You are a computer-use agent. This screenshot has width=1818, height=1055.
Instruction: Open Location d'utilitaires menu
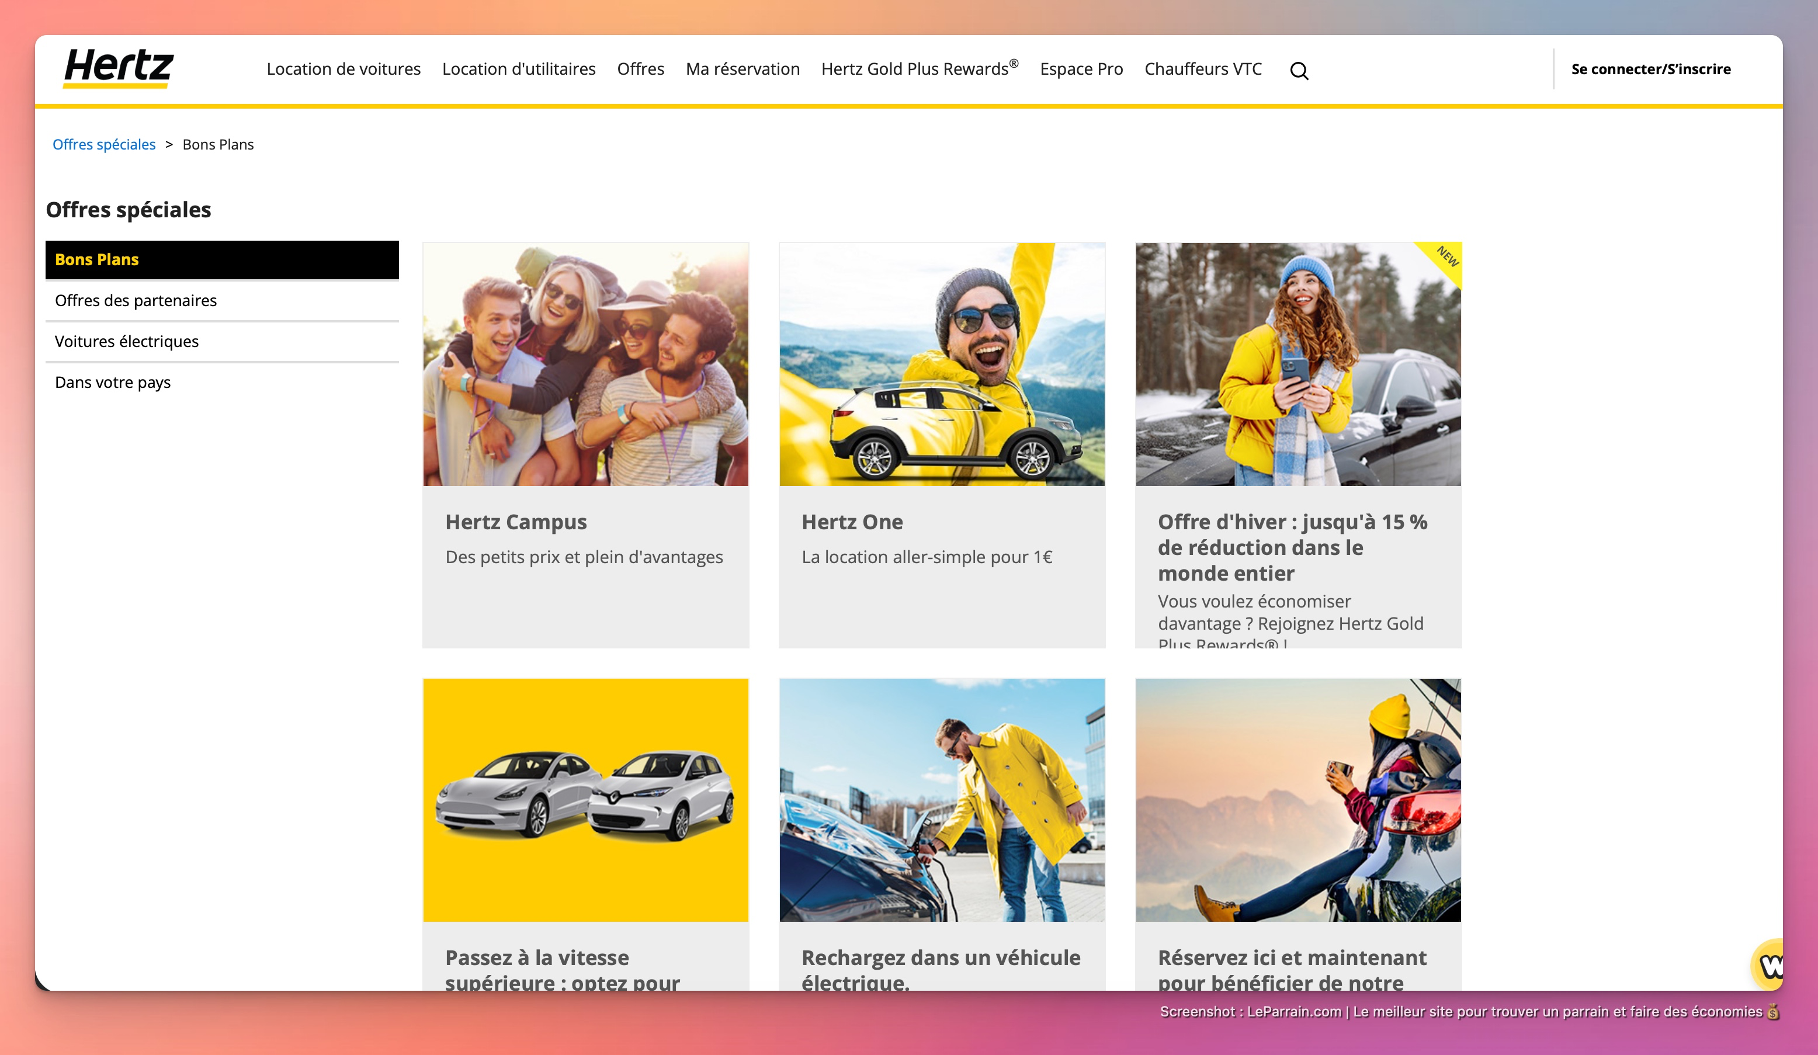(519, 70)
